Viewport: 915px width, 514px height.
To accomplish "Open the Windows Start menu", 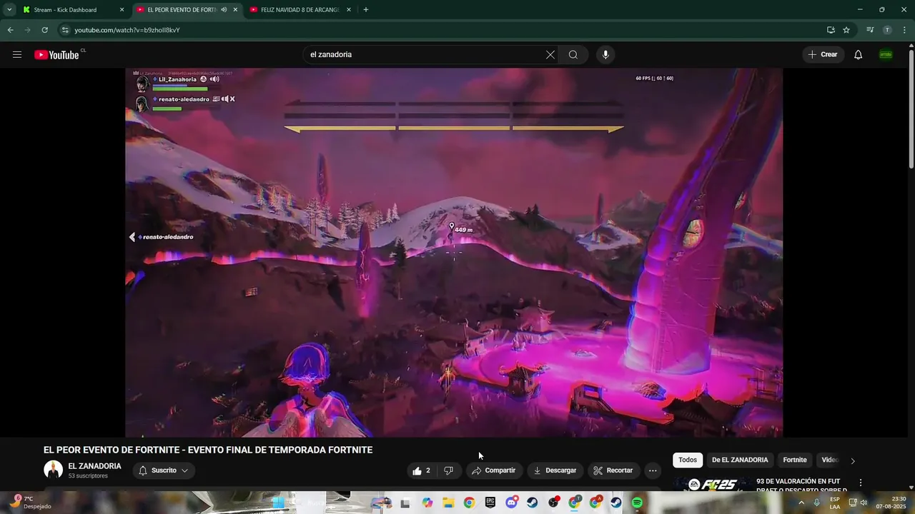I will point(277,503).
